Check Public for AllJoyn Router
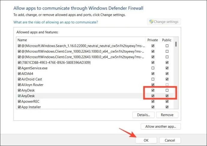 (167, 85)
